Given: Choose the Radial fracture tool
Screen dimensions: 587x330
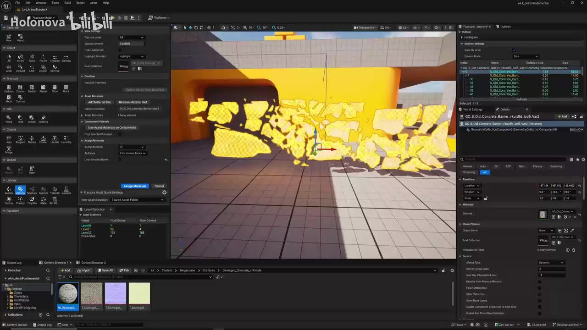Looking at the screenshot, I should pos(32,88).
